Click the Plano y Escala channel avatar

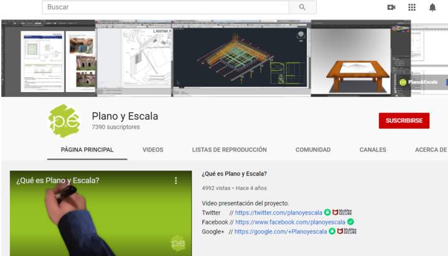[x=64, y=121]
